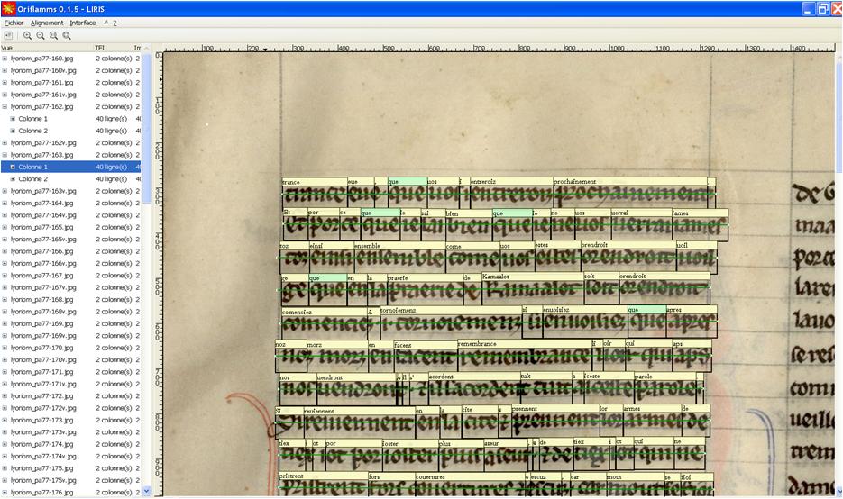Image resolution: width=843 pixels, height=499 pixels.
Task: Click the 2 colonne(s) cell of lyonbm_pa77-166.jpg
Action: [x=114, y=251]
